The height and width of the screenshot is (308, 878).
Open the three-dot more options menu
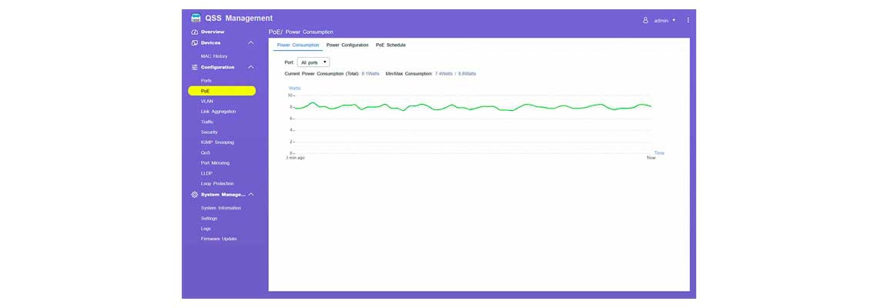pyautogui.click(x=689, y=20)
